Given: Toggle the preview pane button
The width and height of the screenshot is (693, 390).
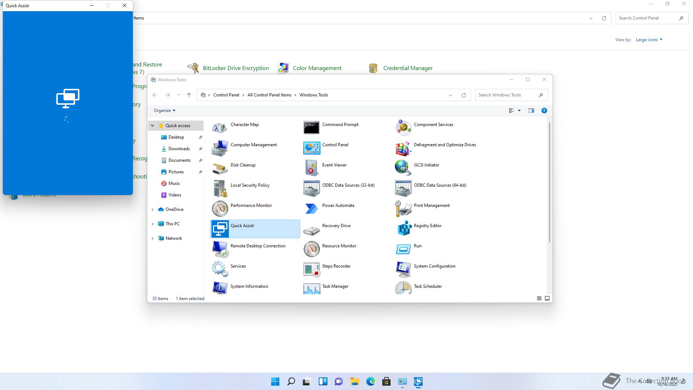Looking at the screenshot, I should pos(531,110).
